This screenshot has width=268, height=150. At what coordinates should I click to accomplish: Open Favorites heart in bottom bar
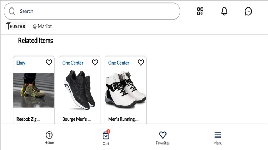[x=163, y=135]
